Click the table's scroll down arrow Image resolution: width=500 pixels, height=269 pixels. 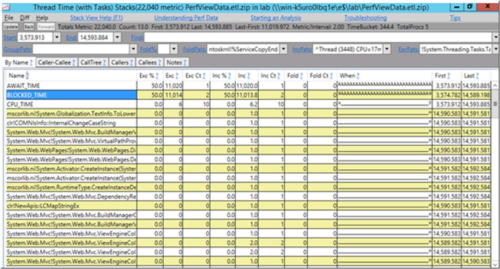pyautogui.click(x=495, y=265)
